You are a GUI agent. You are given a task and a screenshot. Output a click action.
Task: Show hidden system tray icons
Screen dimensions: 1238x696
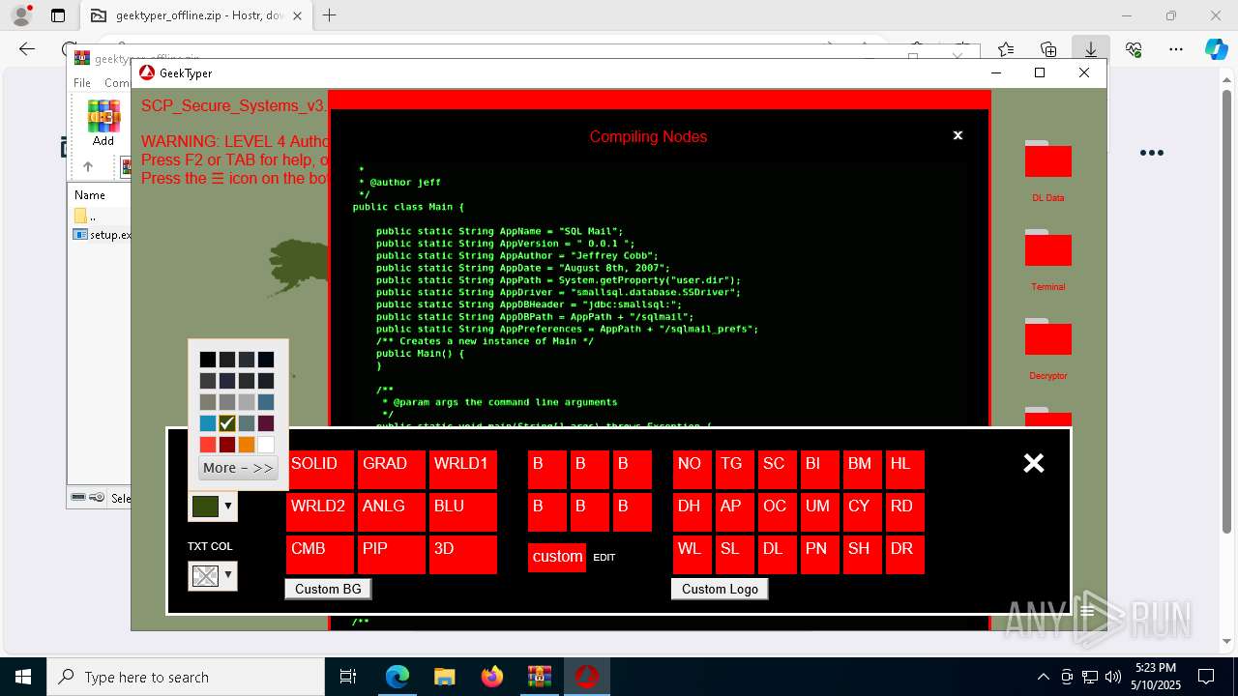(x=1043, y=677)
